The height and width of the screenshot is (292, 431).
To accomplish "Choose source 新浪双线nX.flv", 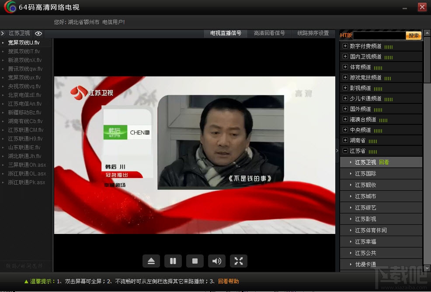I will [x=25, y=60].
